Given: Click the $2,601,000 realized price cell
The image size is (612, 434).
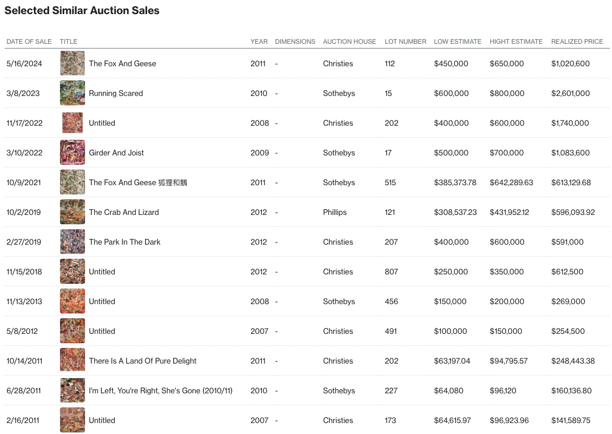Looking at the screenshot, I should click(x=570, y=93).
